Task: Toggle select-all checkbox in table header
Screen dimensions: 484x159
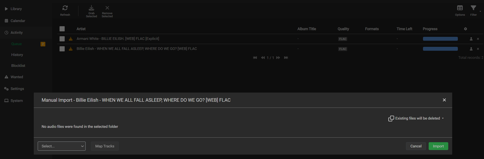Action: point(62,29)
